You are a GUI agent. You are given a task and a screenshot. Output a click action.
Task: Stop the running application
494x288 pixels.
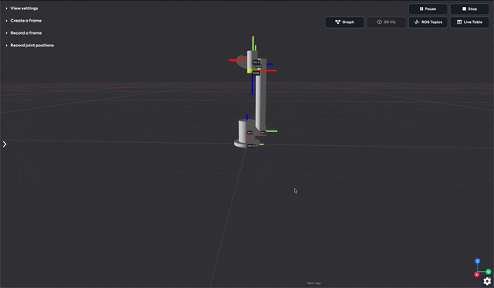(469, 8)
